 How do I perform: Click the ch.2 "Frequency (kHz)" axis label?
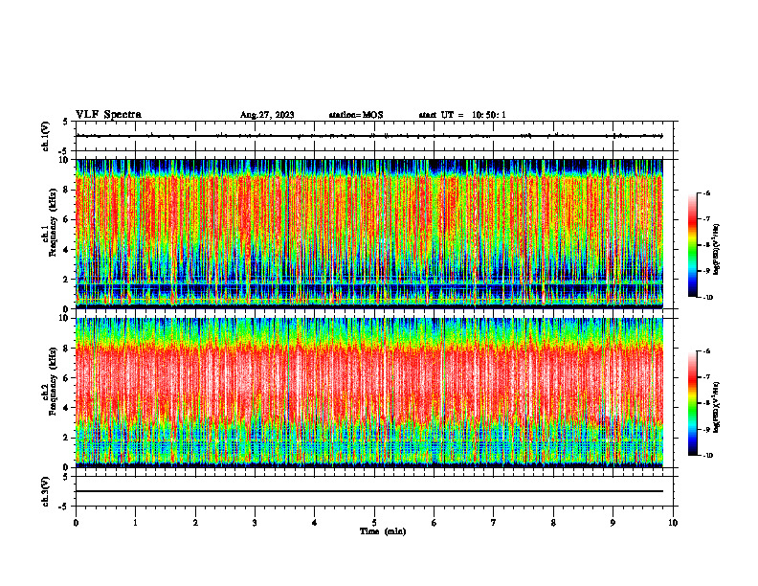tap(54, 381)
